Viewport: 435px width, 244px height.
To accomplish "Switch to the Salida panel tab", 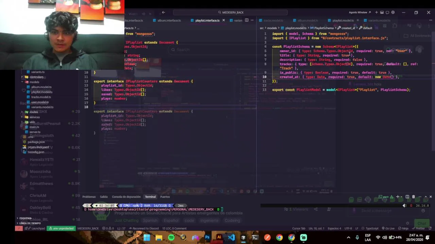I will pyautogui.click(x=104, y=197).
